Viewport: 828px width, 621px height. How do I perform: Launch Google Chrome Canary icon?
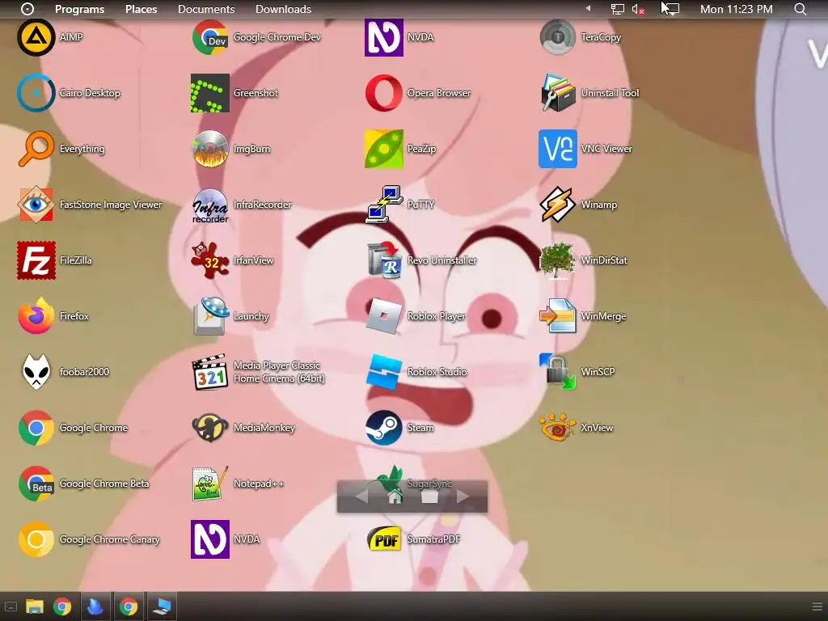click(36, 539)
